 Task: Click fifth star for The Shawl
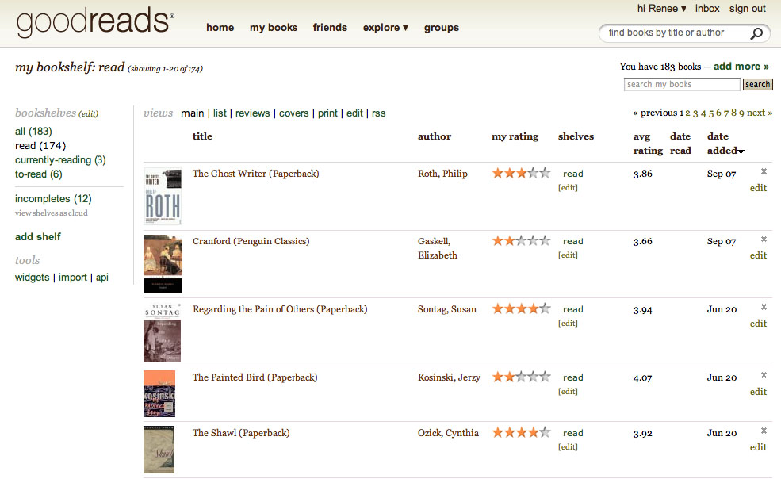tap(545, 433)
